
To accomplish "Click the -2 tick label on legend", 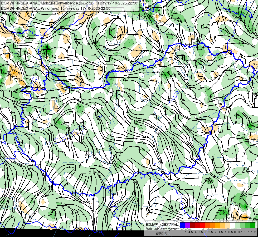I will (x=215, y=232).
